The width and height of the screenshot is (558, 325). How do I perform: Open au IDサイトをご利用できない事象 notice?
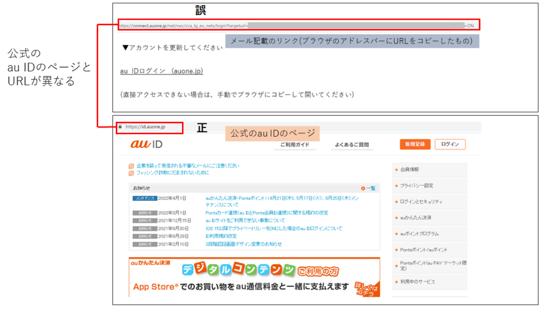245,220
